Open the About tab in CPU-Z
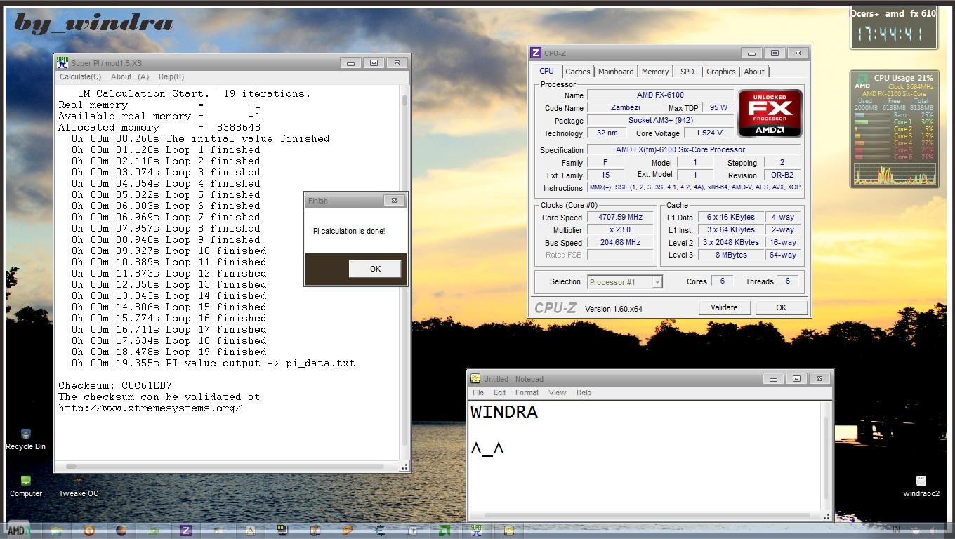The width and height of the screenshot is (955, 539). coord(754,72)
